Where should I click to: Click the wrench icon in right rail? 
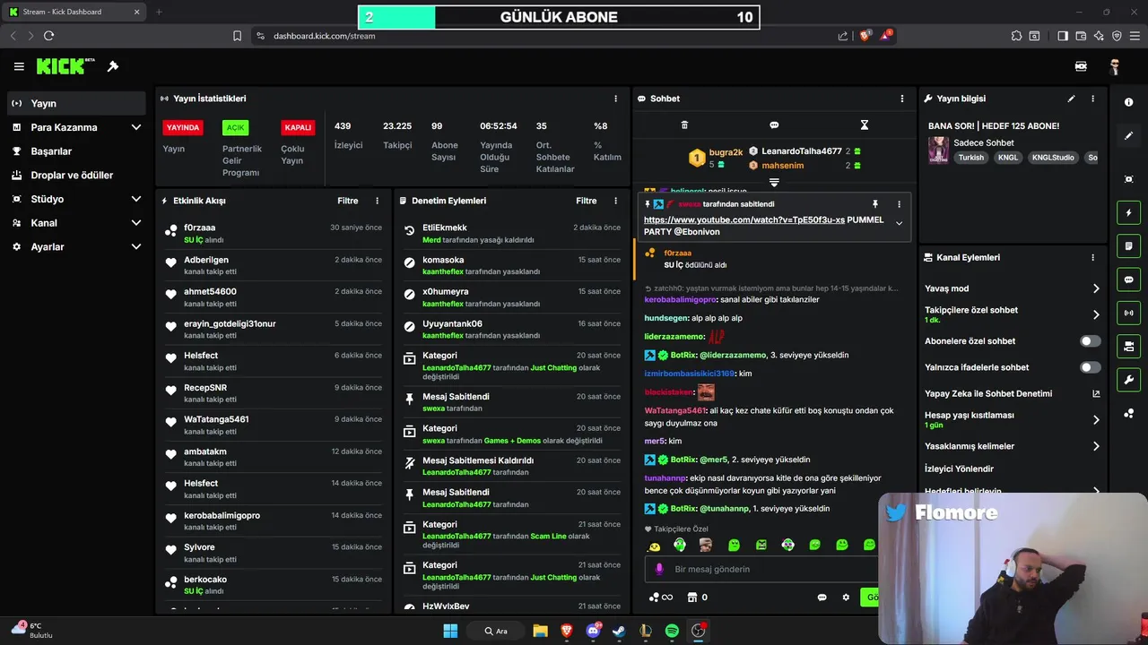click(1128, 380)
